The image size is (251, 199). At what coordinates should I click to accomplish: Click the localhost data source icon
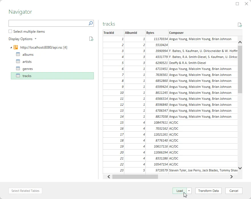pos(16,47)
